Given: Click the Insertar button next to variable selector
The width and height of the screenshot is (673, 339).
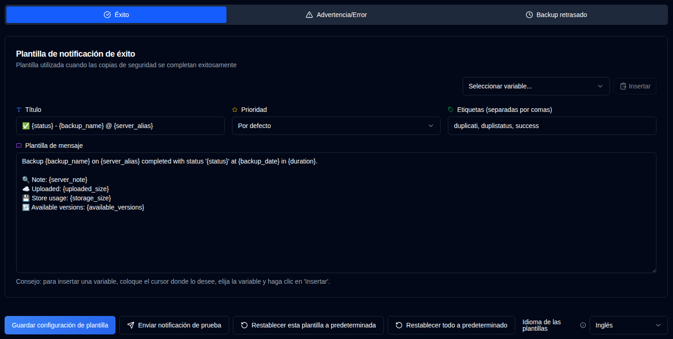Looking at the screenshot, I should point(635,86).
